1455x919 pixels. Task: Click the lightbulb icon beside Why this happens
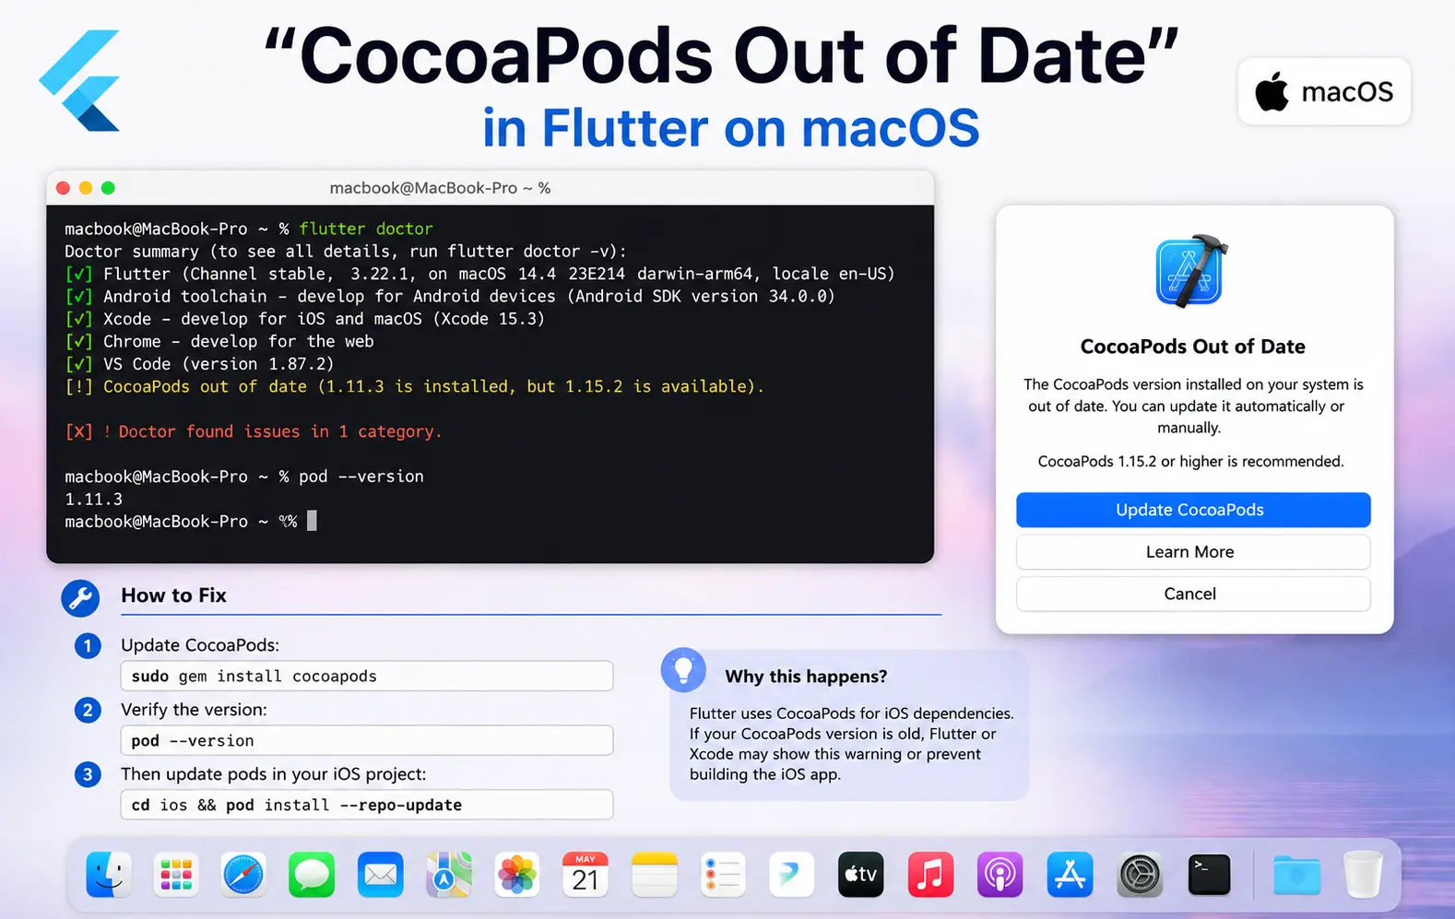[x=683, y=669]
